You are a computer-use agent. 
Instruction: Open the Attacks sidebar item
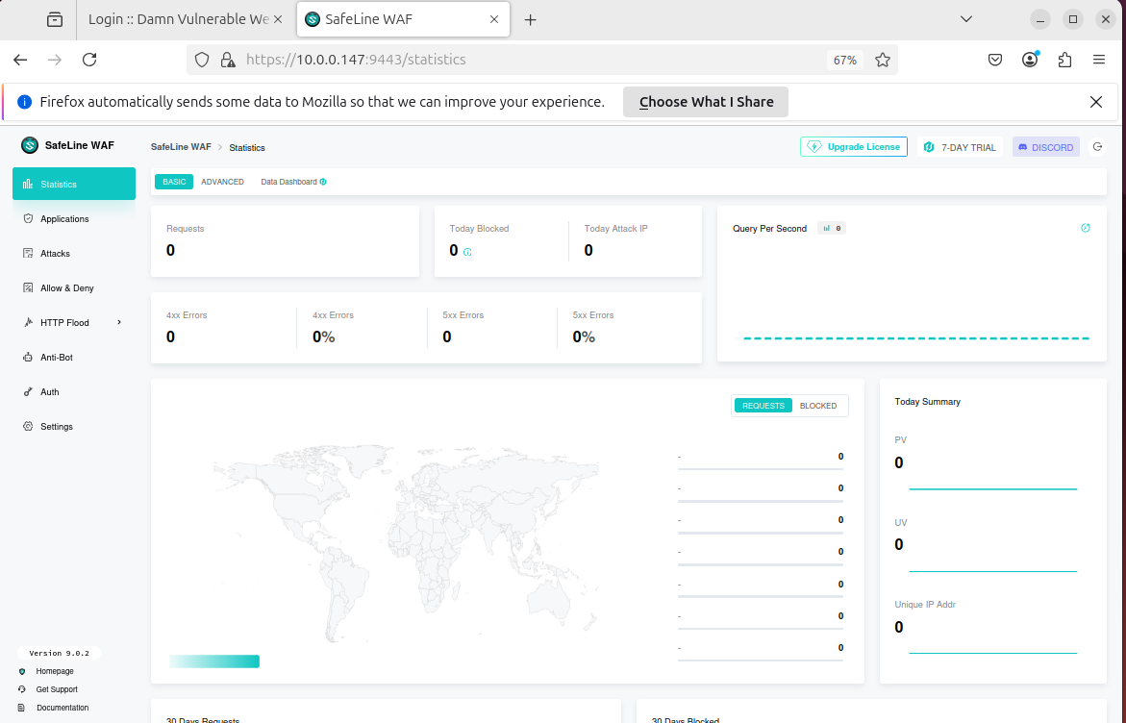74,253
